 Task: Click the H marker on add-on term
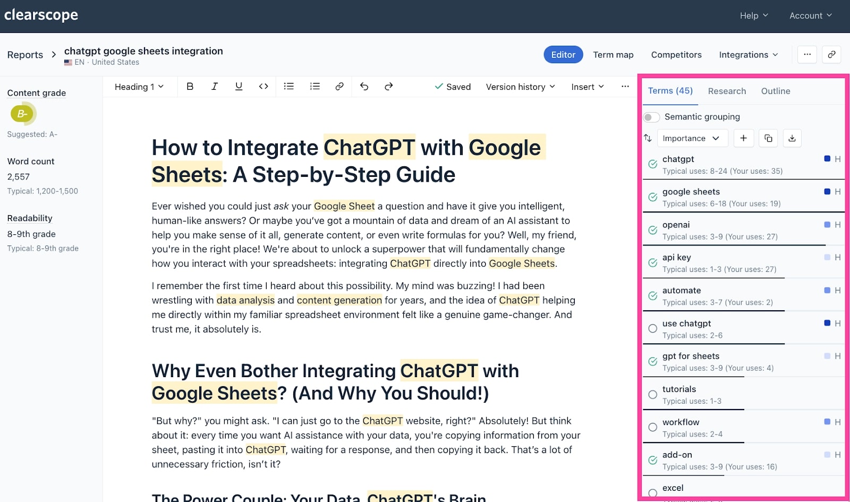click(838, 455)
